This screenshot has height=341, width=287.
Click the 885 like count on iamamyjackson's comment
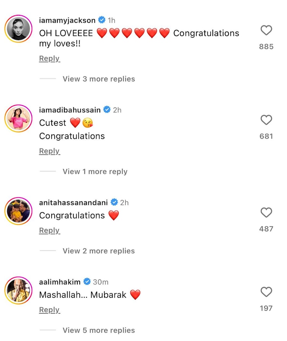point(266,47)
